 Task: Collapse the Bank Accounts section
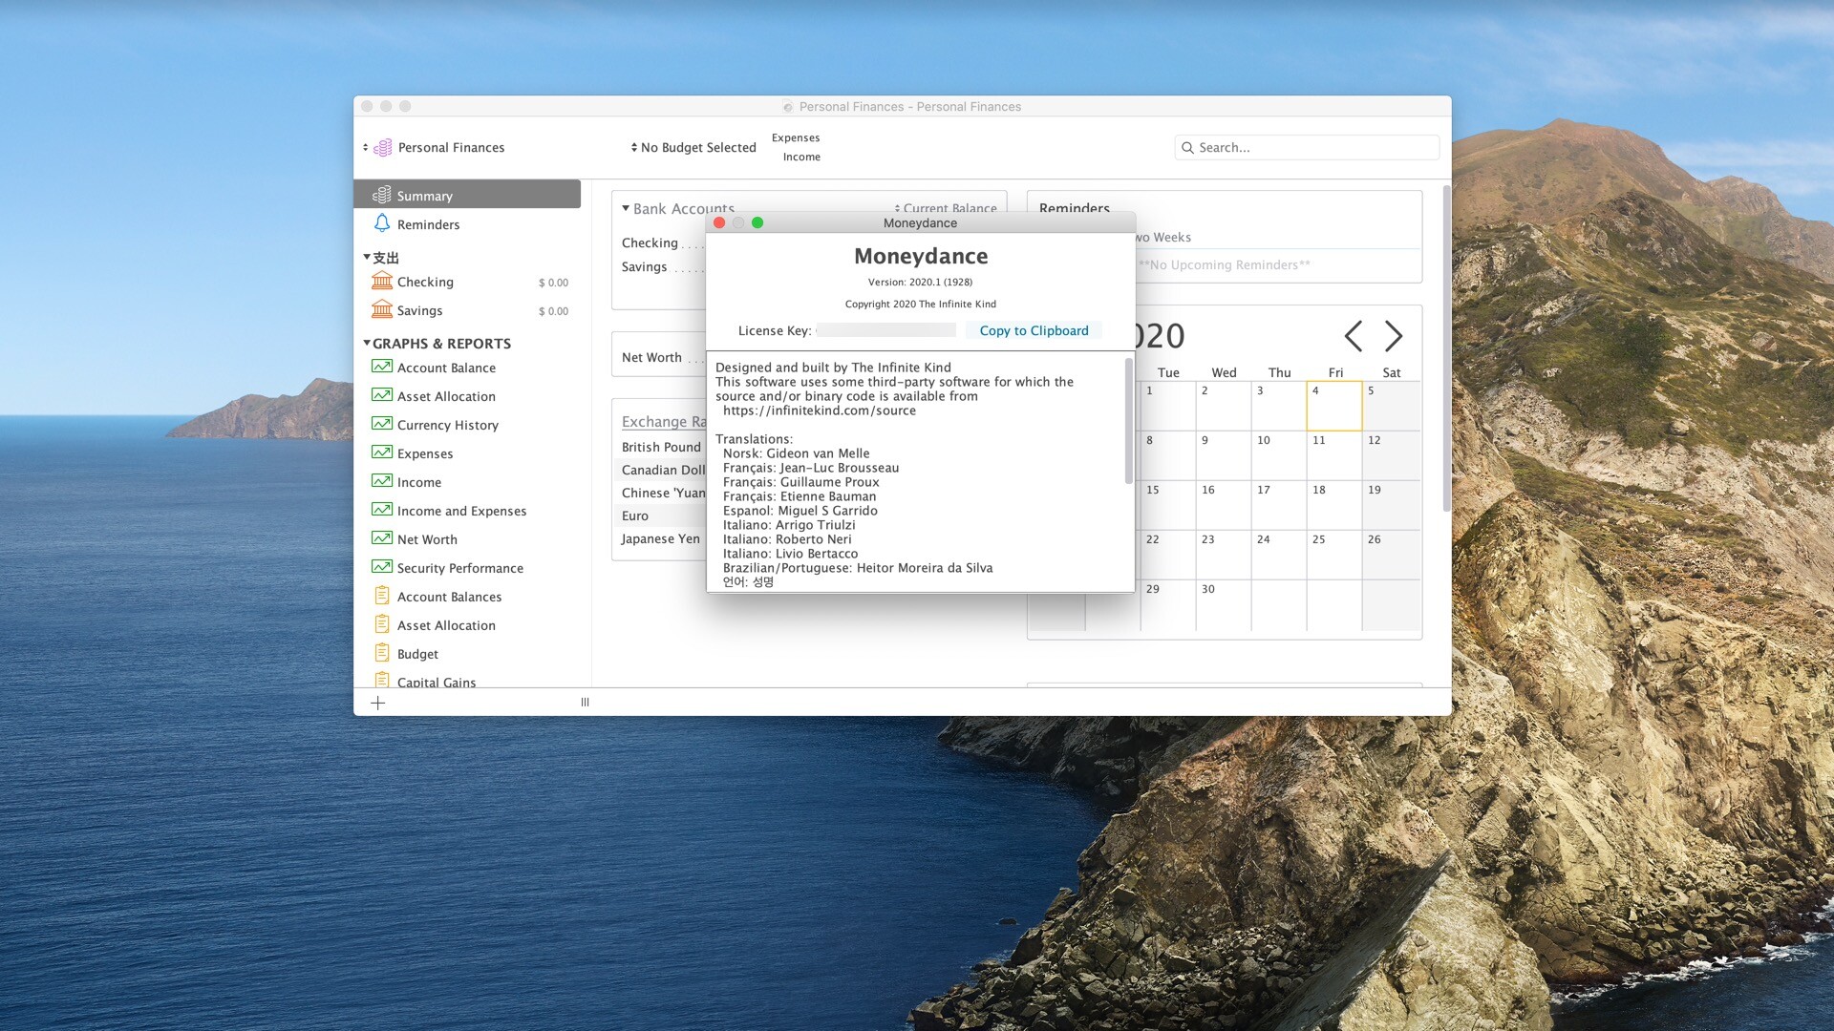point(626,208)
